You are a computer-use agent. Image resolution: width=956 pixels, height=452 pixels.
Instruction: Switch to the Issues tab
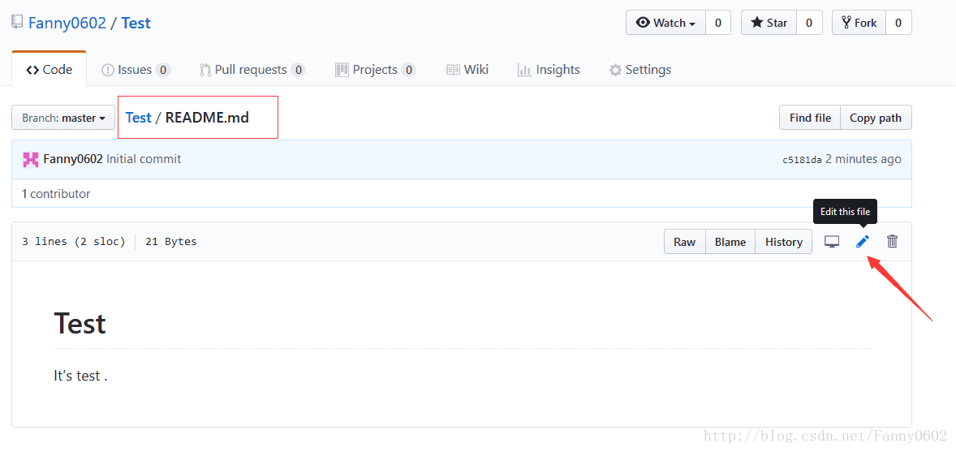tap(136, 70)
